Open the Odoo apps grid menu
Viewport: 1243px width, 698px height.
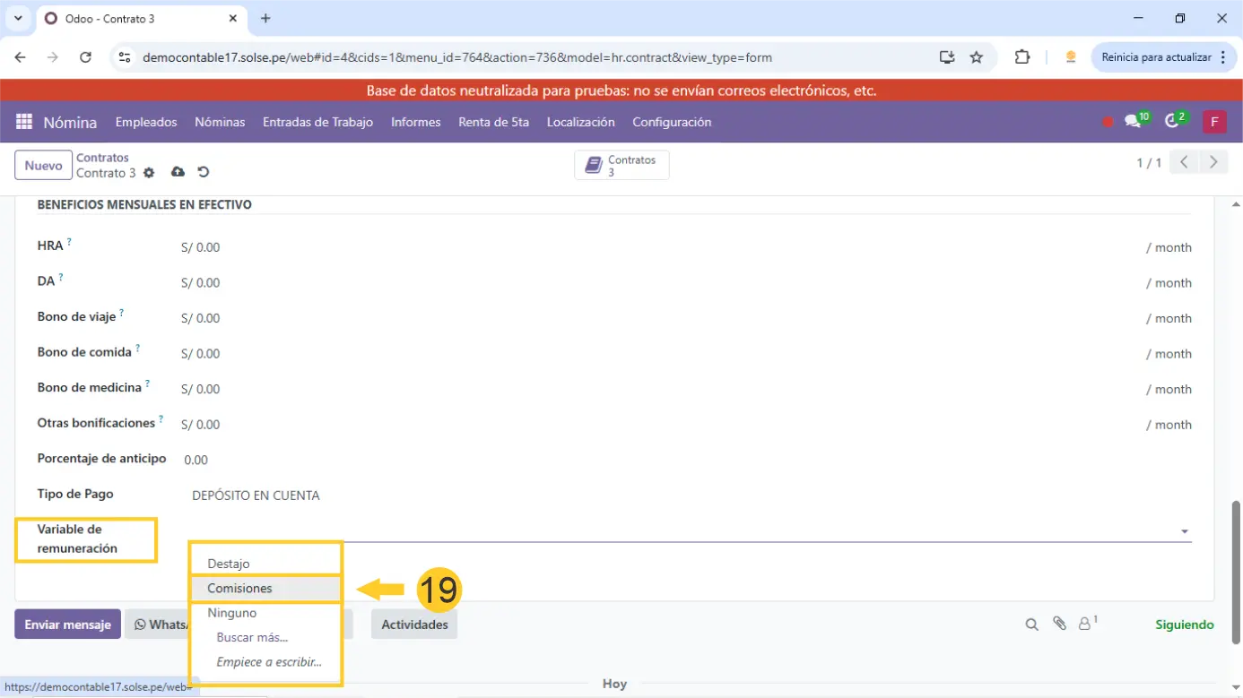[x=24, y=122]
